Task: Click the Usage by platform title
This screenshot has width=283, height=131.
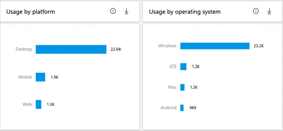Action: pos(30,12)
